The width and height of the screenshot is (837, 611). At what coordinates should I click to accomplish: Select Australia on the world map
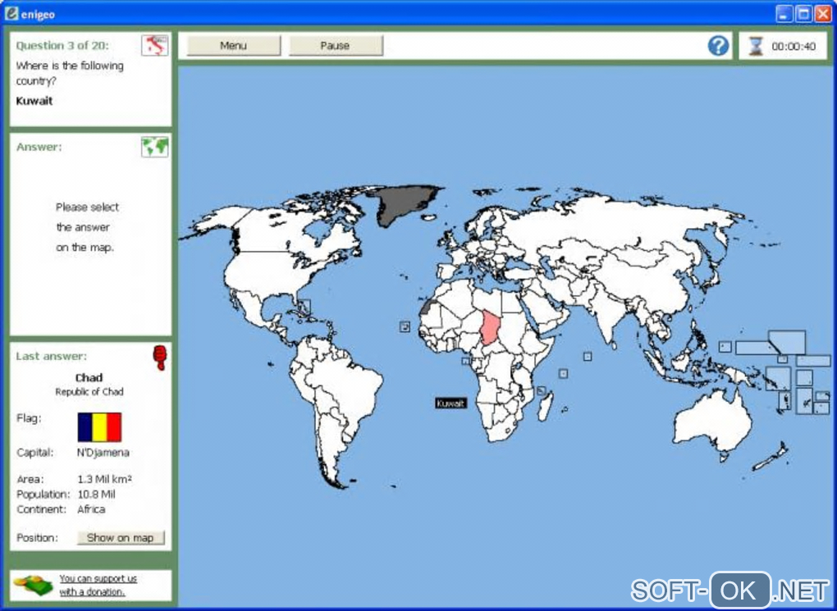[712, 422]
